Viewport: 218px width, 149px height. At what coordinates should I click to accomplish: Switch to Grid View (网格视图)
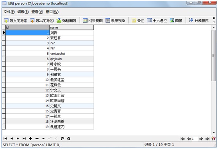click(93, 21)
